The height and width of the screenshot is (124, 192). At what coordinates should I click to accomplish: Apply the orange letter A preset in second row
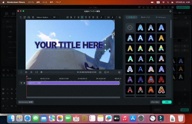pos(161,38)
